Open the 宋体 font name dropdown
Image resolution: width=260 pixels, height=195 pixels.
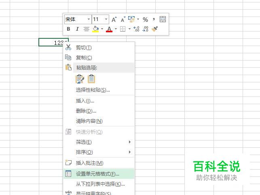click(x=89, y=19)
